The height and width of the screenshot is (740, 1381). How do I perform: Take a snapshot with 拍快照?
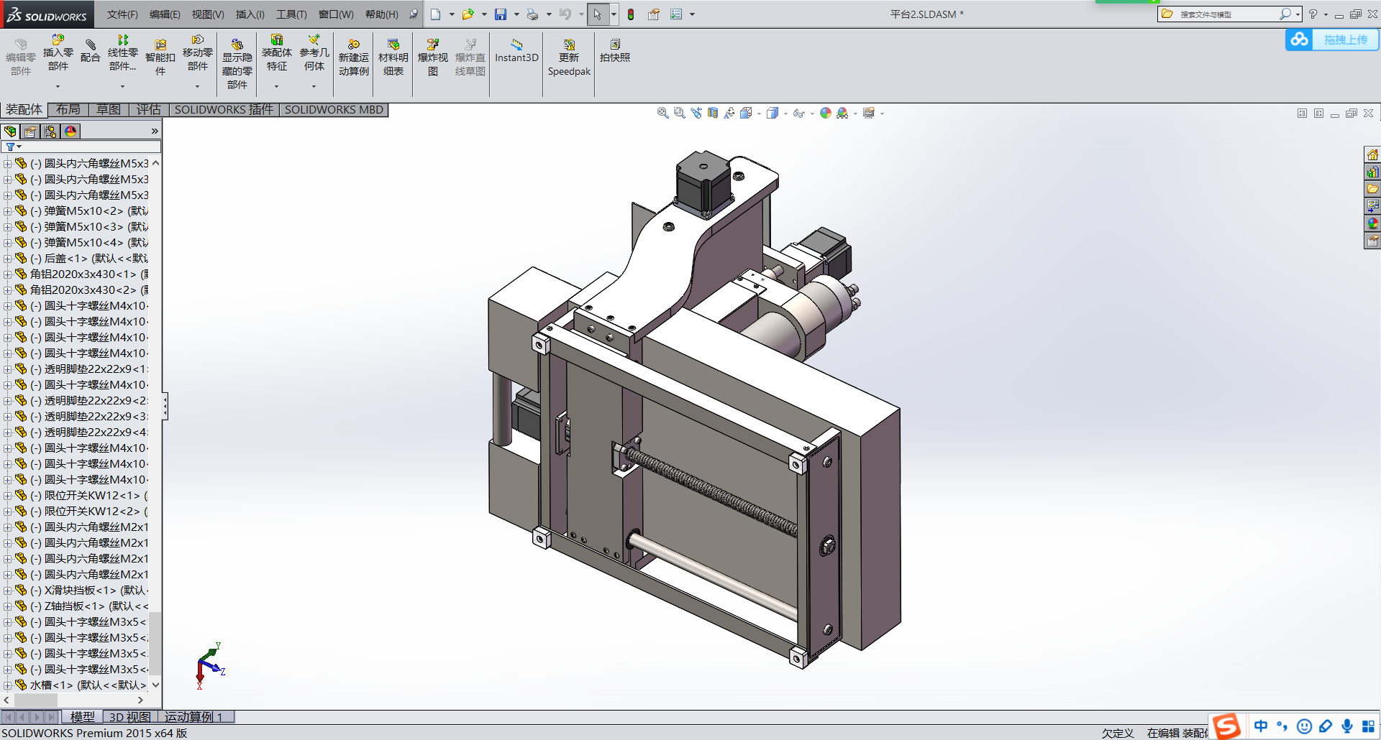click(615, 51)
